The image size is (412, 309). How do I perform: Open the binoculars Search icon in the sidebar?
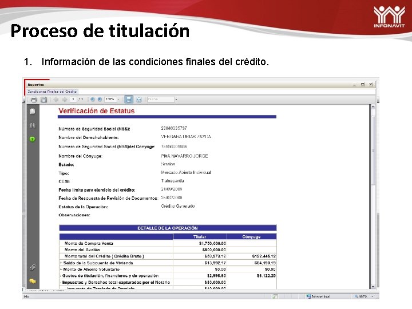33,125
